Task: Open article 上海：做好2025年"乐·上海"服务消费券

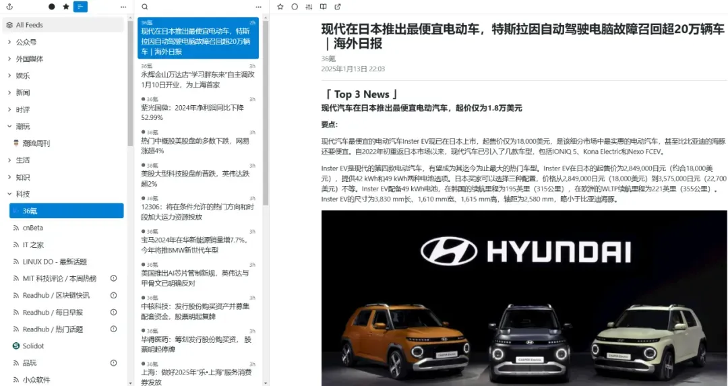Action: tap(198, 374)
